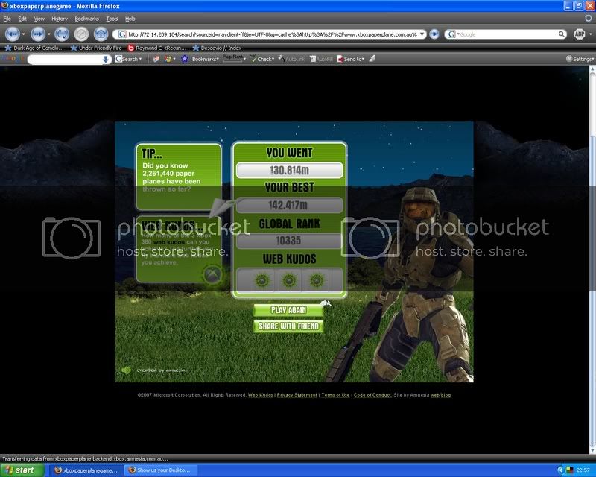Screen dimensions: 596x477
Task: Switch to Show us your Deskto... taskbar window
Action: click(x=160, y=470)
